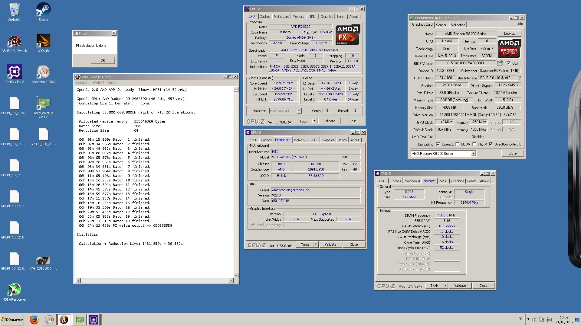Open Graphics tab in CPU-Z CPU window
Image resolution: width=581 pixels, height=326 pixels.
click(x=327, y=17)
